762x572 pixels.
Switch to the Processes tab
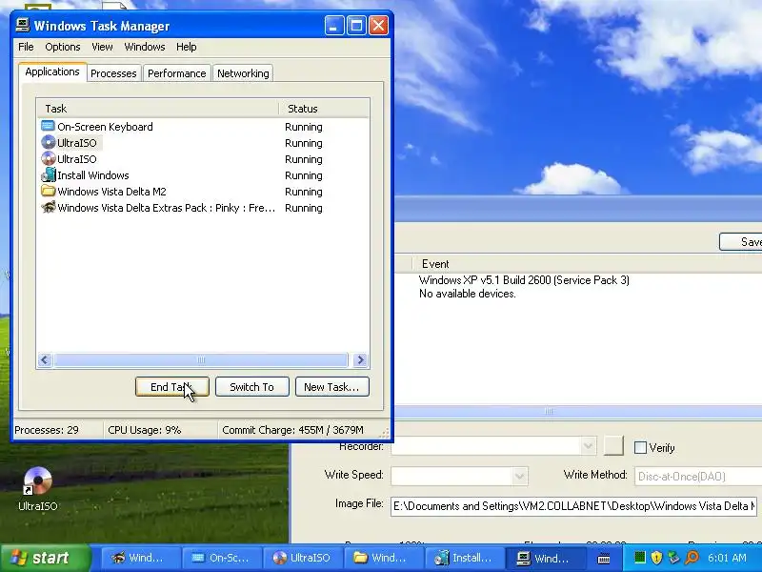(x=113, y=73)
